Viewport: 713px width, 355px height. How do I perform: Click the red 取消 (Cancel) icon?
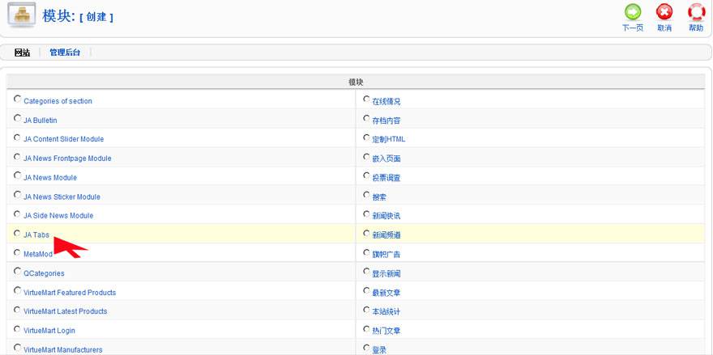coord(664,13)
